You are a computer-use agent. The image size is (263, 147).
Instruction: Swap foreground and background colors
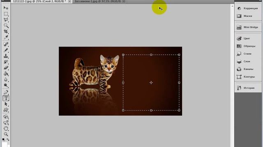(x=8, y=140)
